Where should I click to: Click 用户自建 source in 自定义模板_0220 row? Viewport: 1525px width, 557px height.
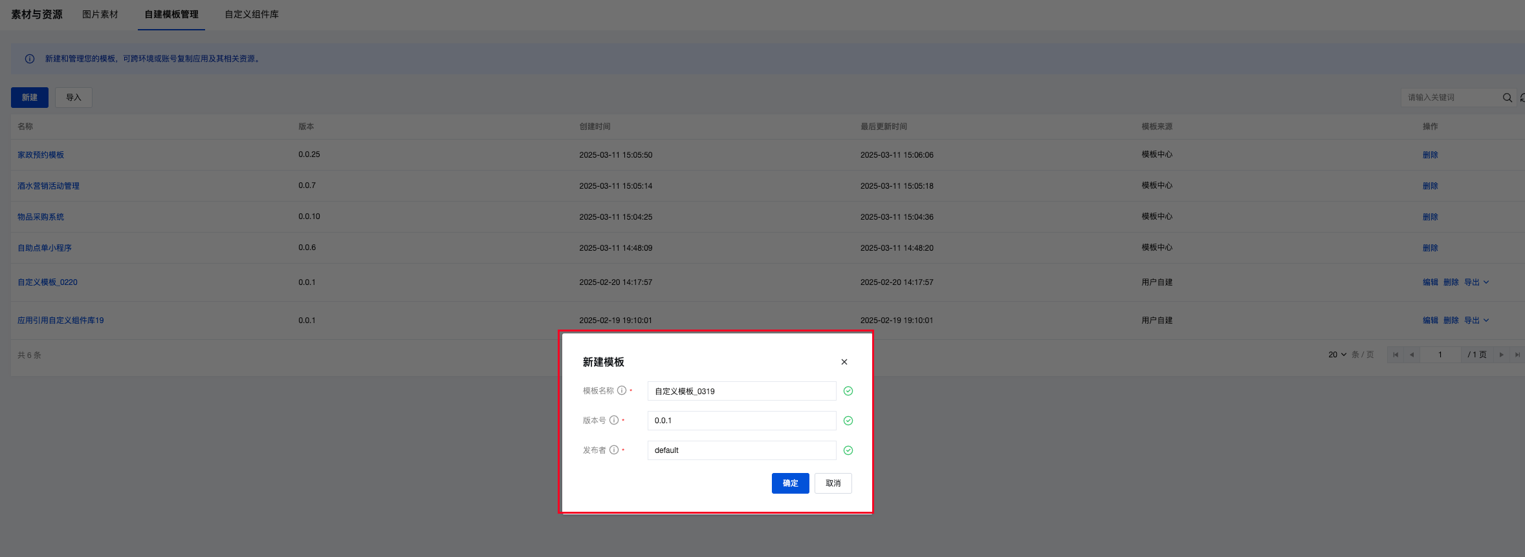point(1157,282)
